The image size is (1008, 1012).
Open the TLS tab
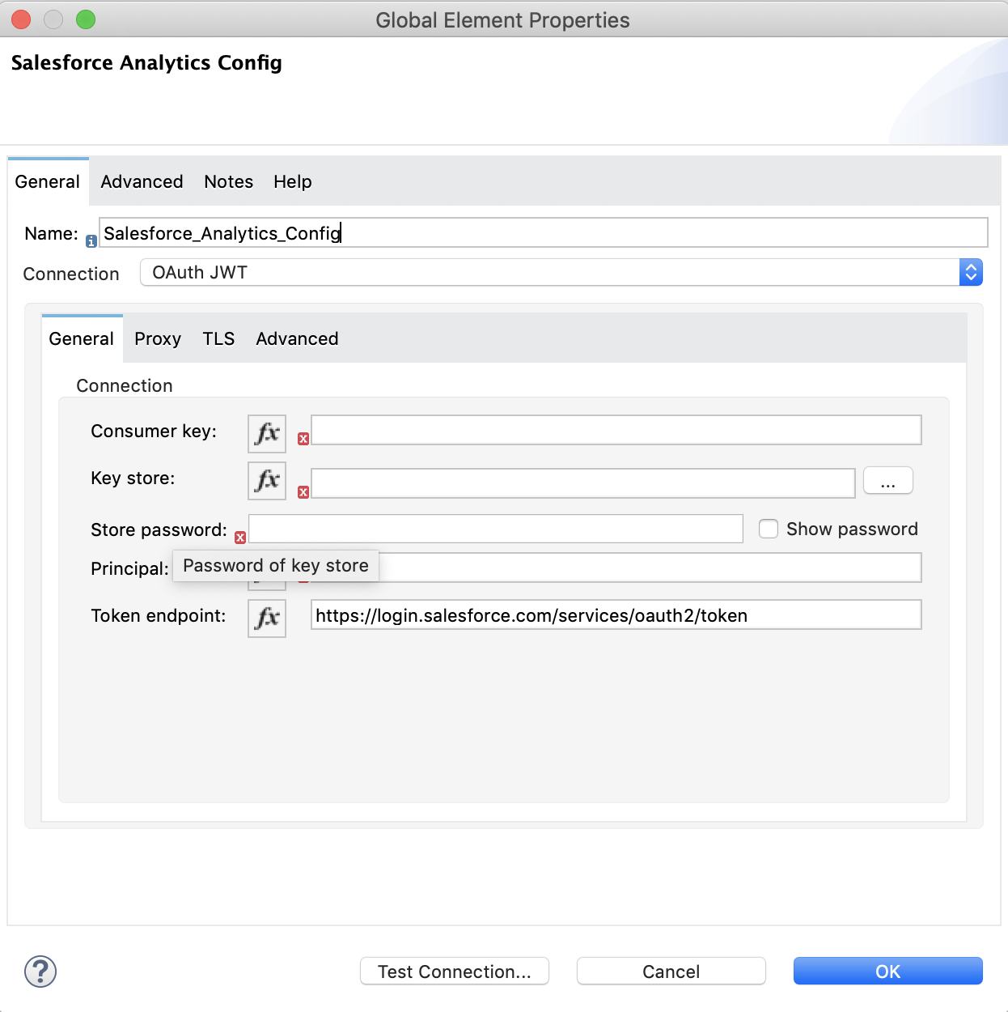tap(218, 338)
